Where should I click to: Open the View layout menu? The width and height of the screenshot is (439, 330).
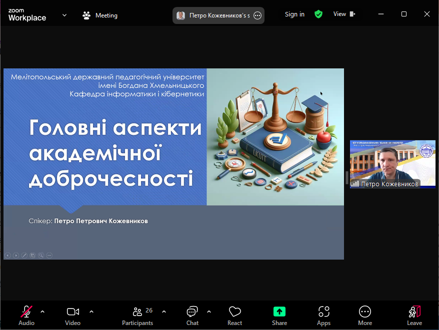tap(344, 14)
